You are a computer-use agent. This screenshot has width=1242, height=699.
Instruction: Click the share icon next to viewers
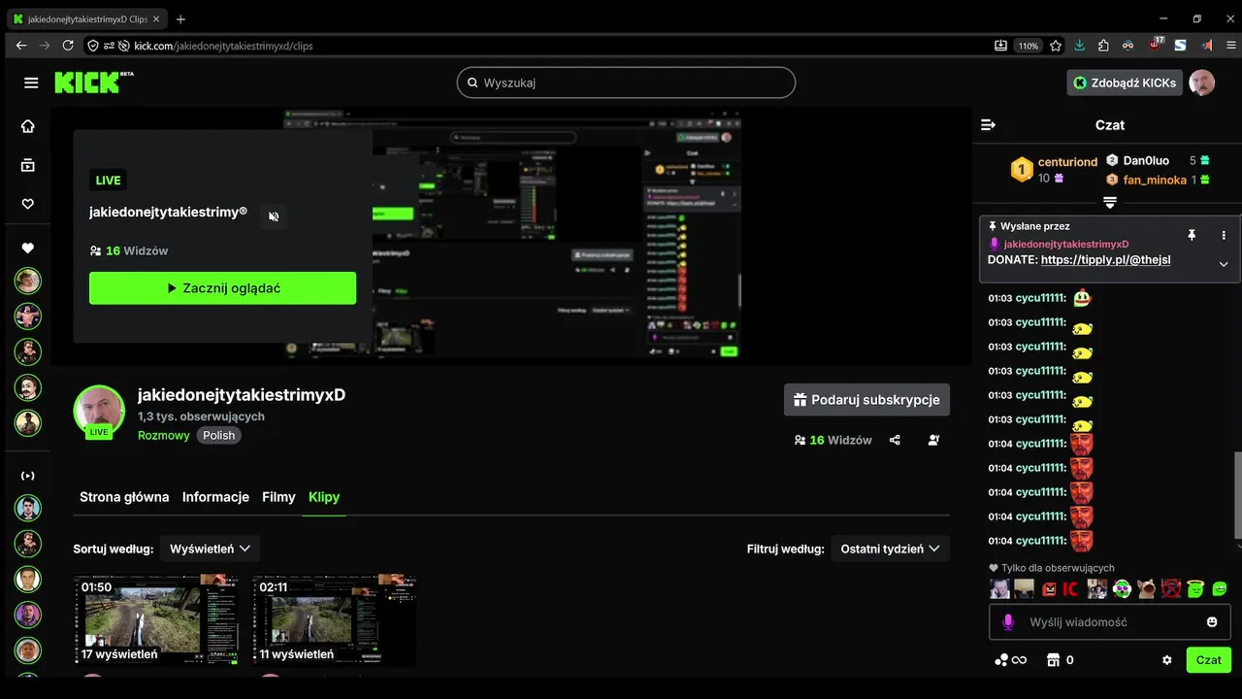click(x=895, y=440)
